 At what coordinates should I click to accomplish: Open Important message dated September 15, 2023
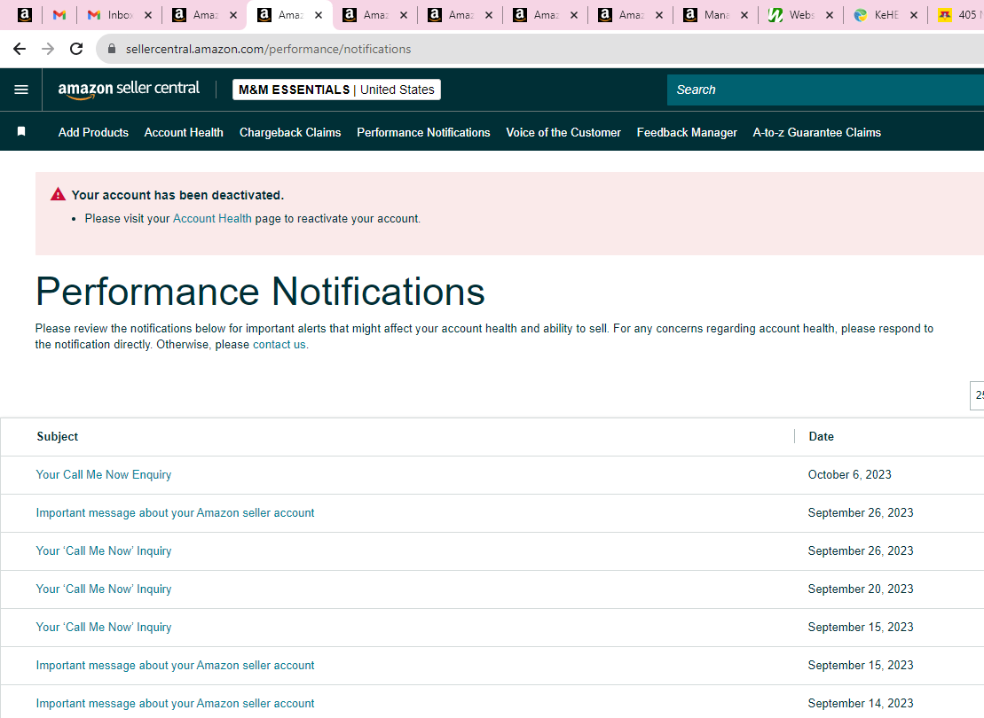click(x=175, y=666)
